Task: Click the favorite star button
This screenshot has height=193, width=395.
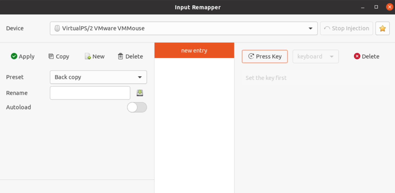Action: [382, 28]
